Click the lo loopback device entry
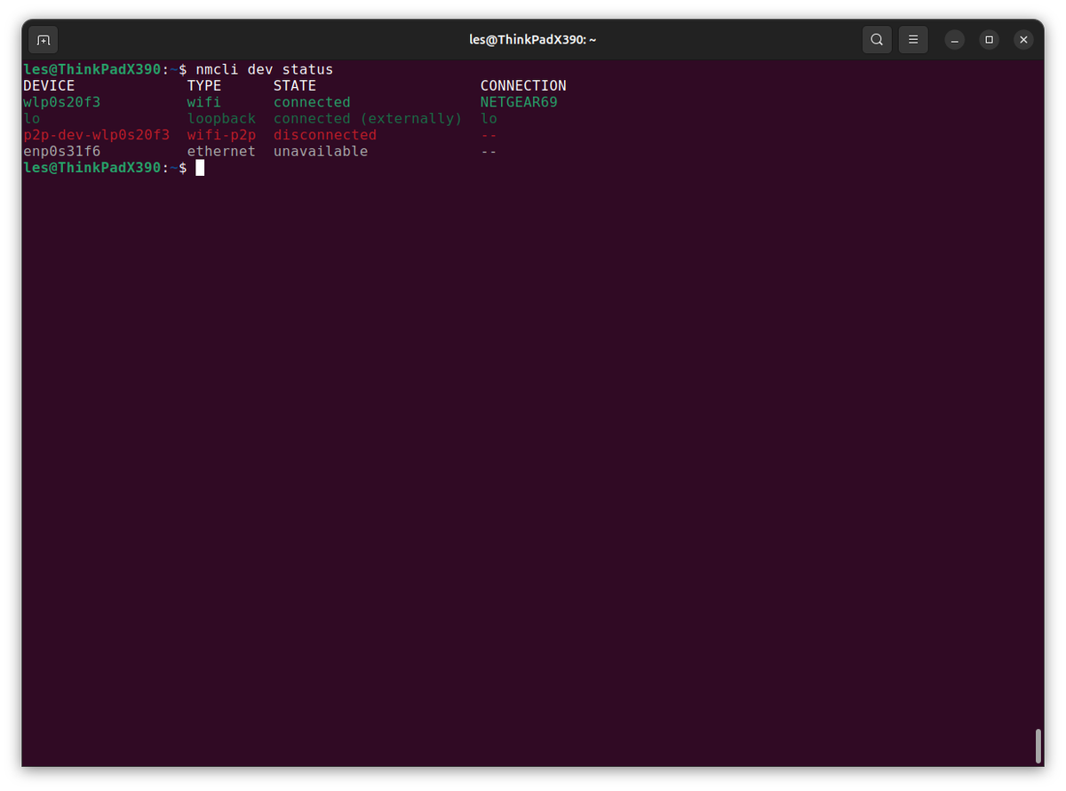 click(x=31, y=118)
